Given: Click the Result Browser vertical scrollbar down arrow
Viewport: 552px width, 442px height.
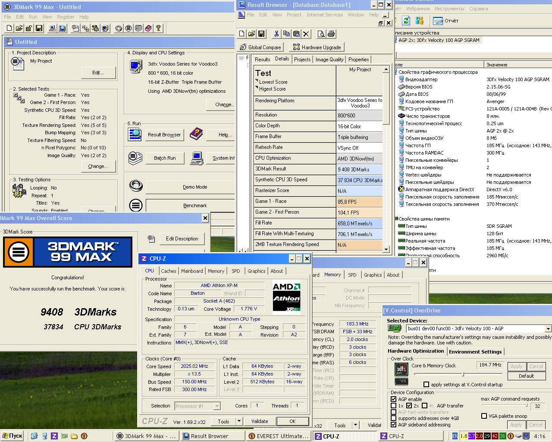Looking at the screenshot, I should (386, 249).
